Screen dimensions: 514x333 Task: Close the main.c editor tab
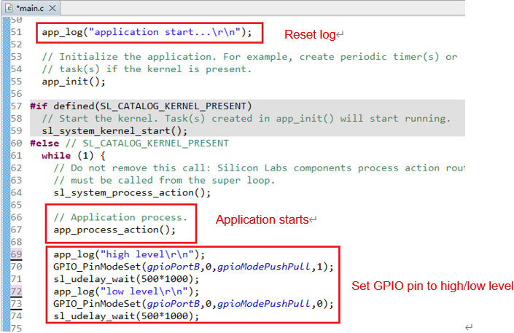point(53,8)
